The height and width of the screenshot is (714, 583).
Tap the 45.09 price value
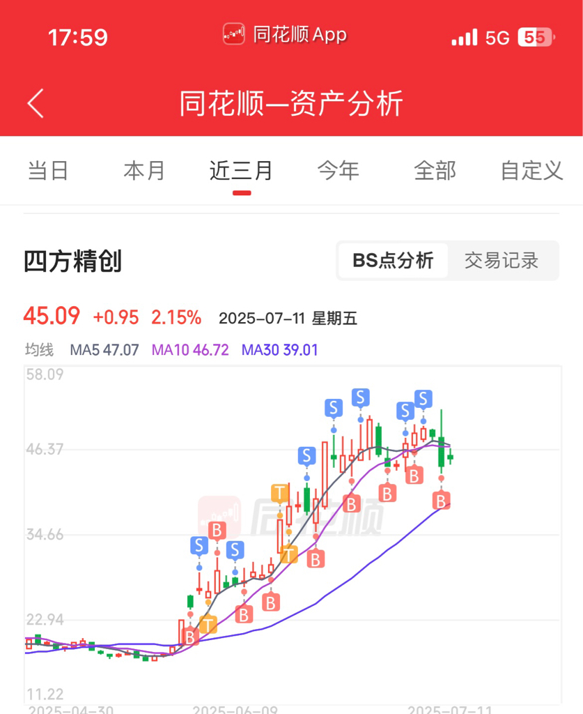pos(52,316)
